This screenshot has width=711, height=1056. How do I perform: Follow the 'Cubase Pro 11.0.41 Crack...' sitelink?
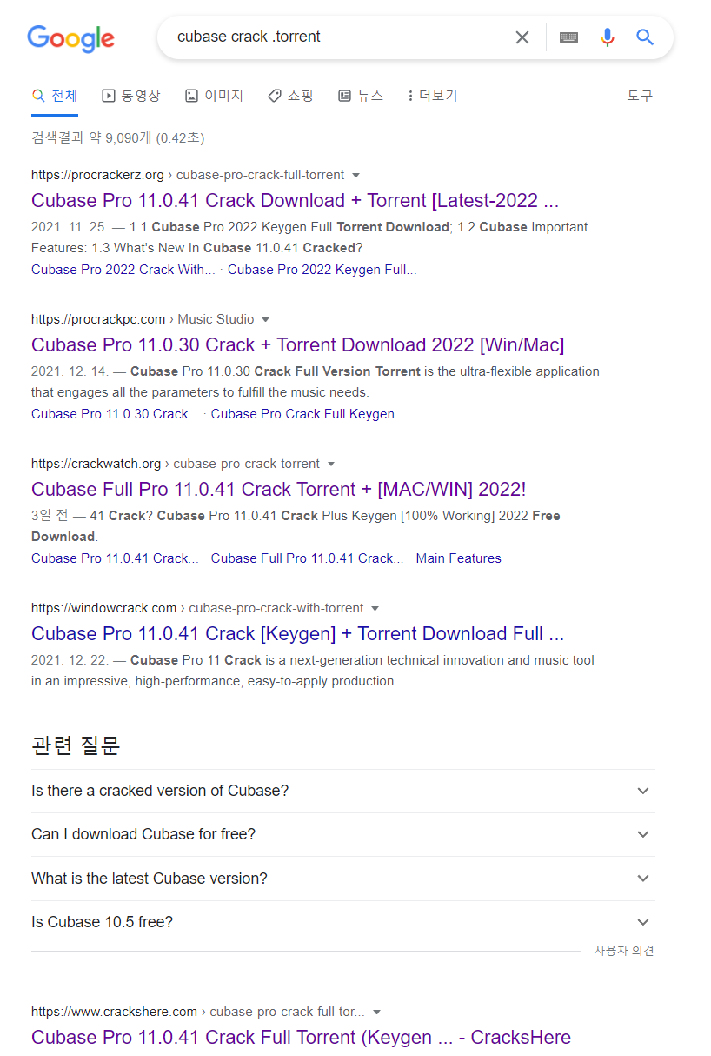[x=115, y=558]
